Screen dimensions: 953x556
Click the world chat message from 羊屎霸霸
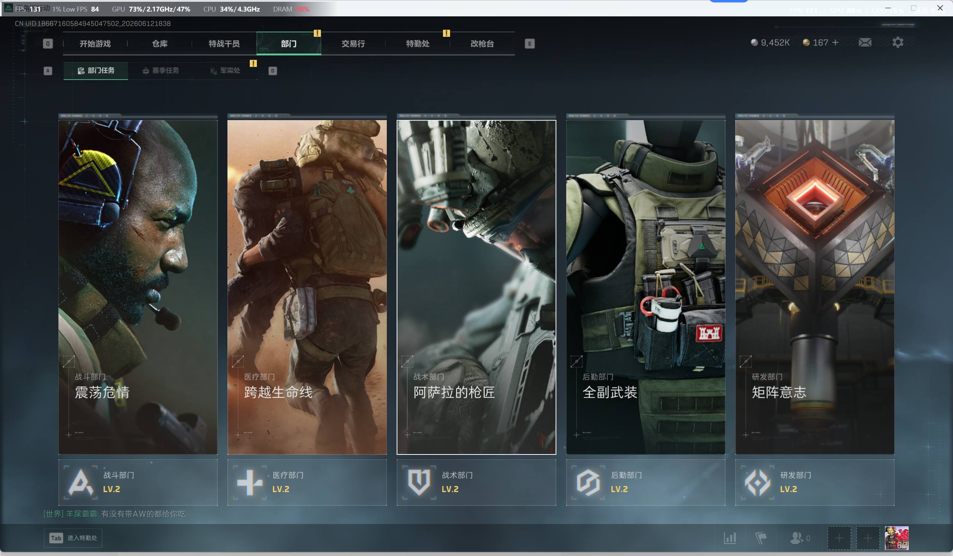click(114, 514)
